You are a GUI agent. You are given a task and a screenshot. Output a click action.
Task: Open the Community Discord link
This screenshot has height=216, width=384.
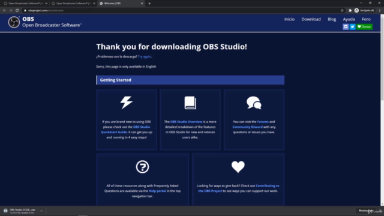247,127
